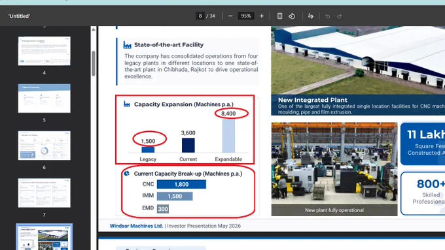Select the highlighted page 8 thumbnail
This screenshot has width=445, height=250.
click(44, 237)
